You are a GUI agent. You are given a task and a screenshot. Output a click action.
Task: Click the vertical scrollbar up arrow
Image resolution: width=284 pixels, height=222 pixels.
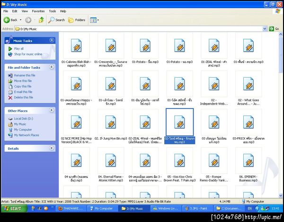[281, 34]
